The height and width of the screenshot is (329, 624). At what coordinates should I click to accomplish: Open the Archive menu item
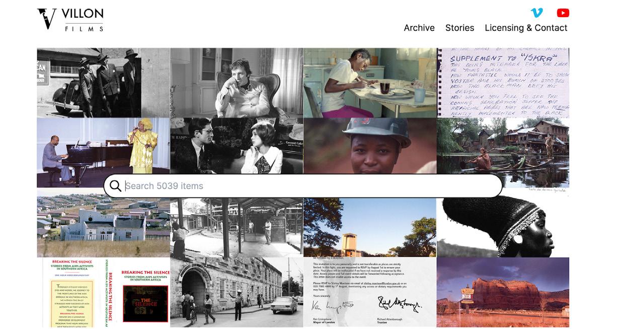point(419,28)
